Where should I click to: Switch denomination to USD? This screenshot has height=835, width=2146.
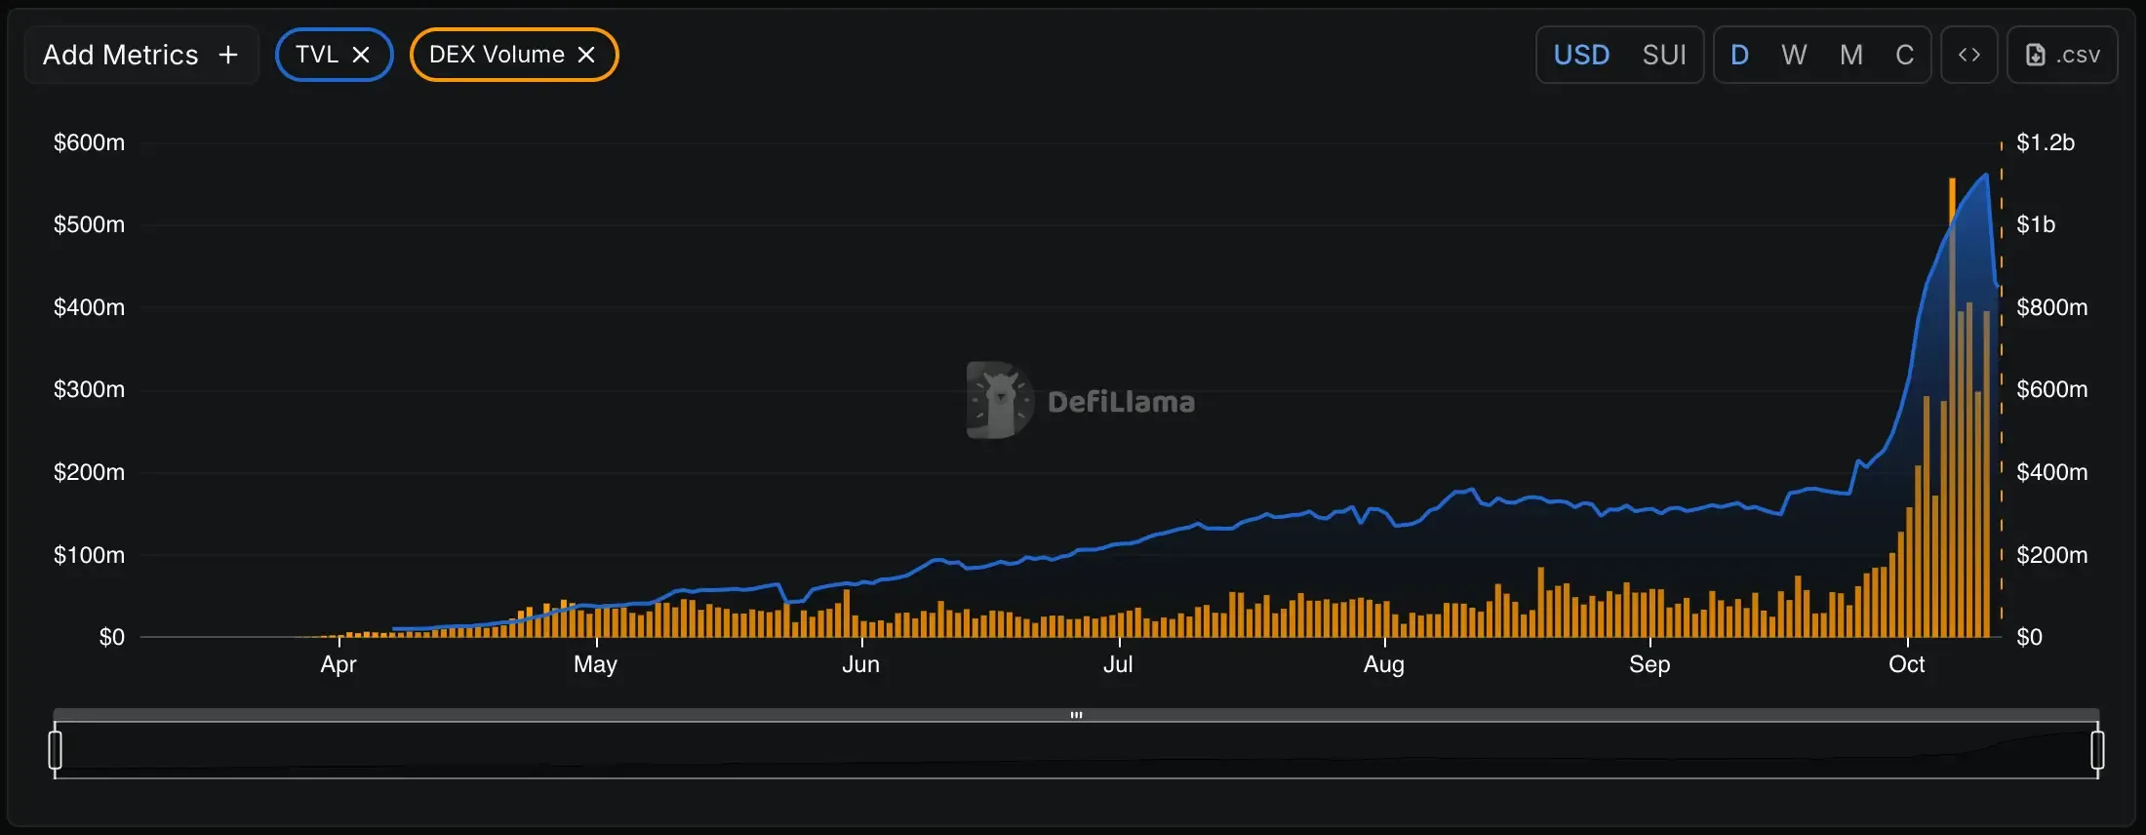[1581, 55]
